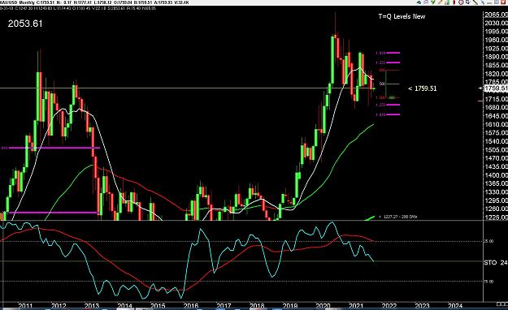Image resolution: width=508 pixels, height=310 pixels.
Task: Click the 'T=Q Levels New' label
Action: (402, 16)
